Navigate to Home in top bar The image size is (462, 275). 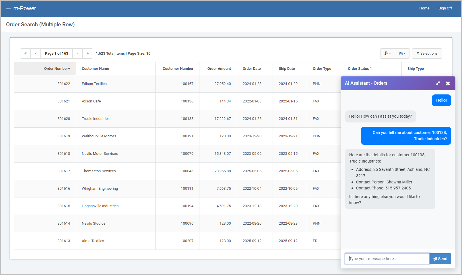point(424,8)
